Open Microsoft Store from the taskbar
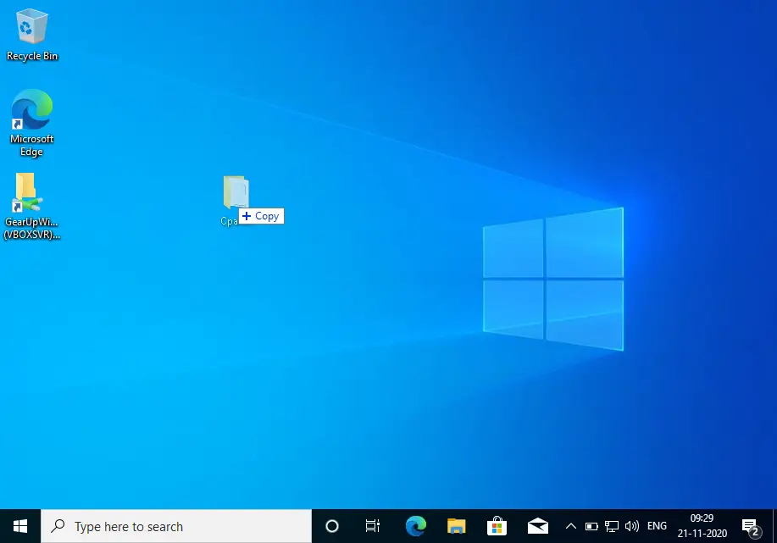This screenshot has width=777, height=543. point(497,526)
